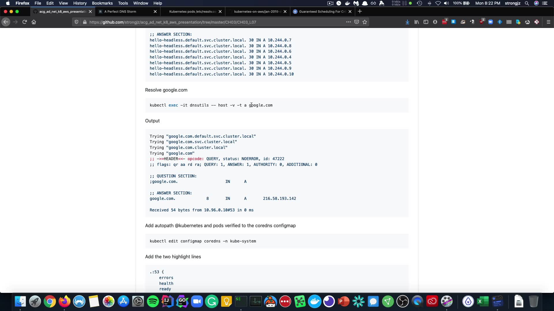Open page actions three-dot menu
The height and width of the screenshot is (311, 554).
pyautogui.click(x=348, y=22)
